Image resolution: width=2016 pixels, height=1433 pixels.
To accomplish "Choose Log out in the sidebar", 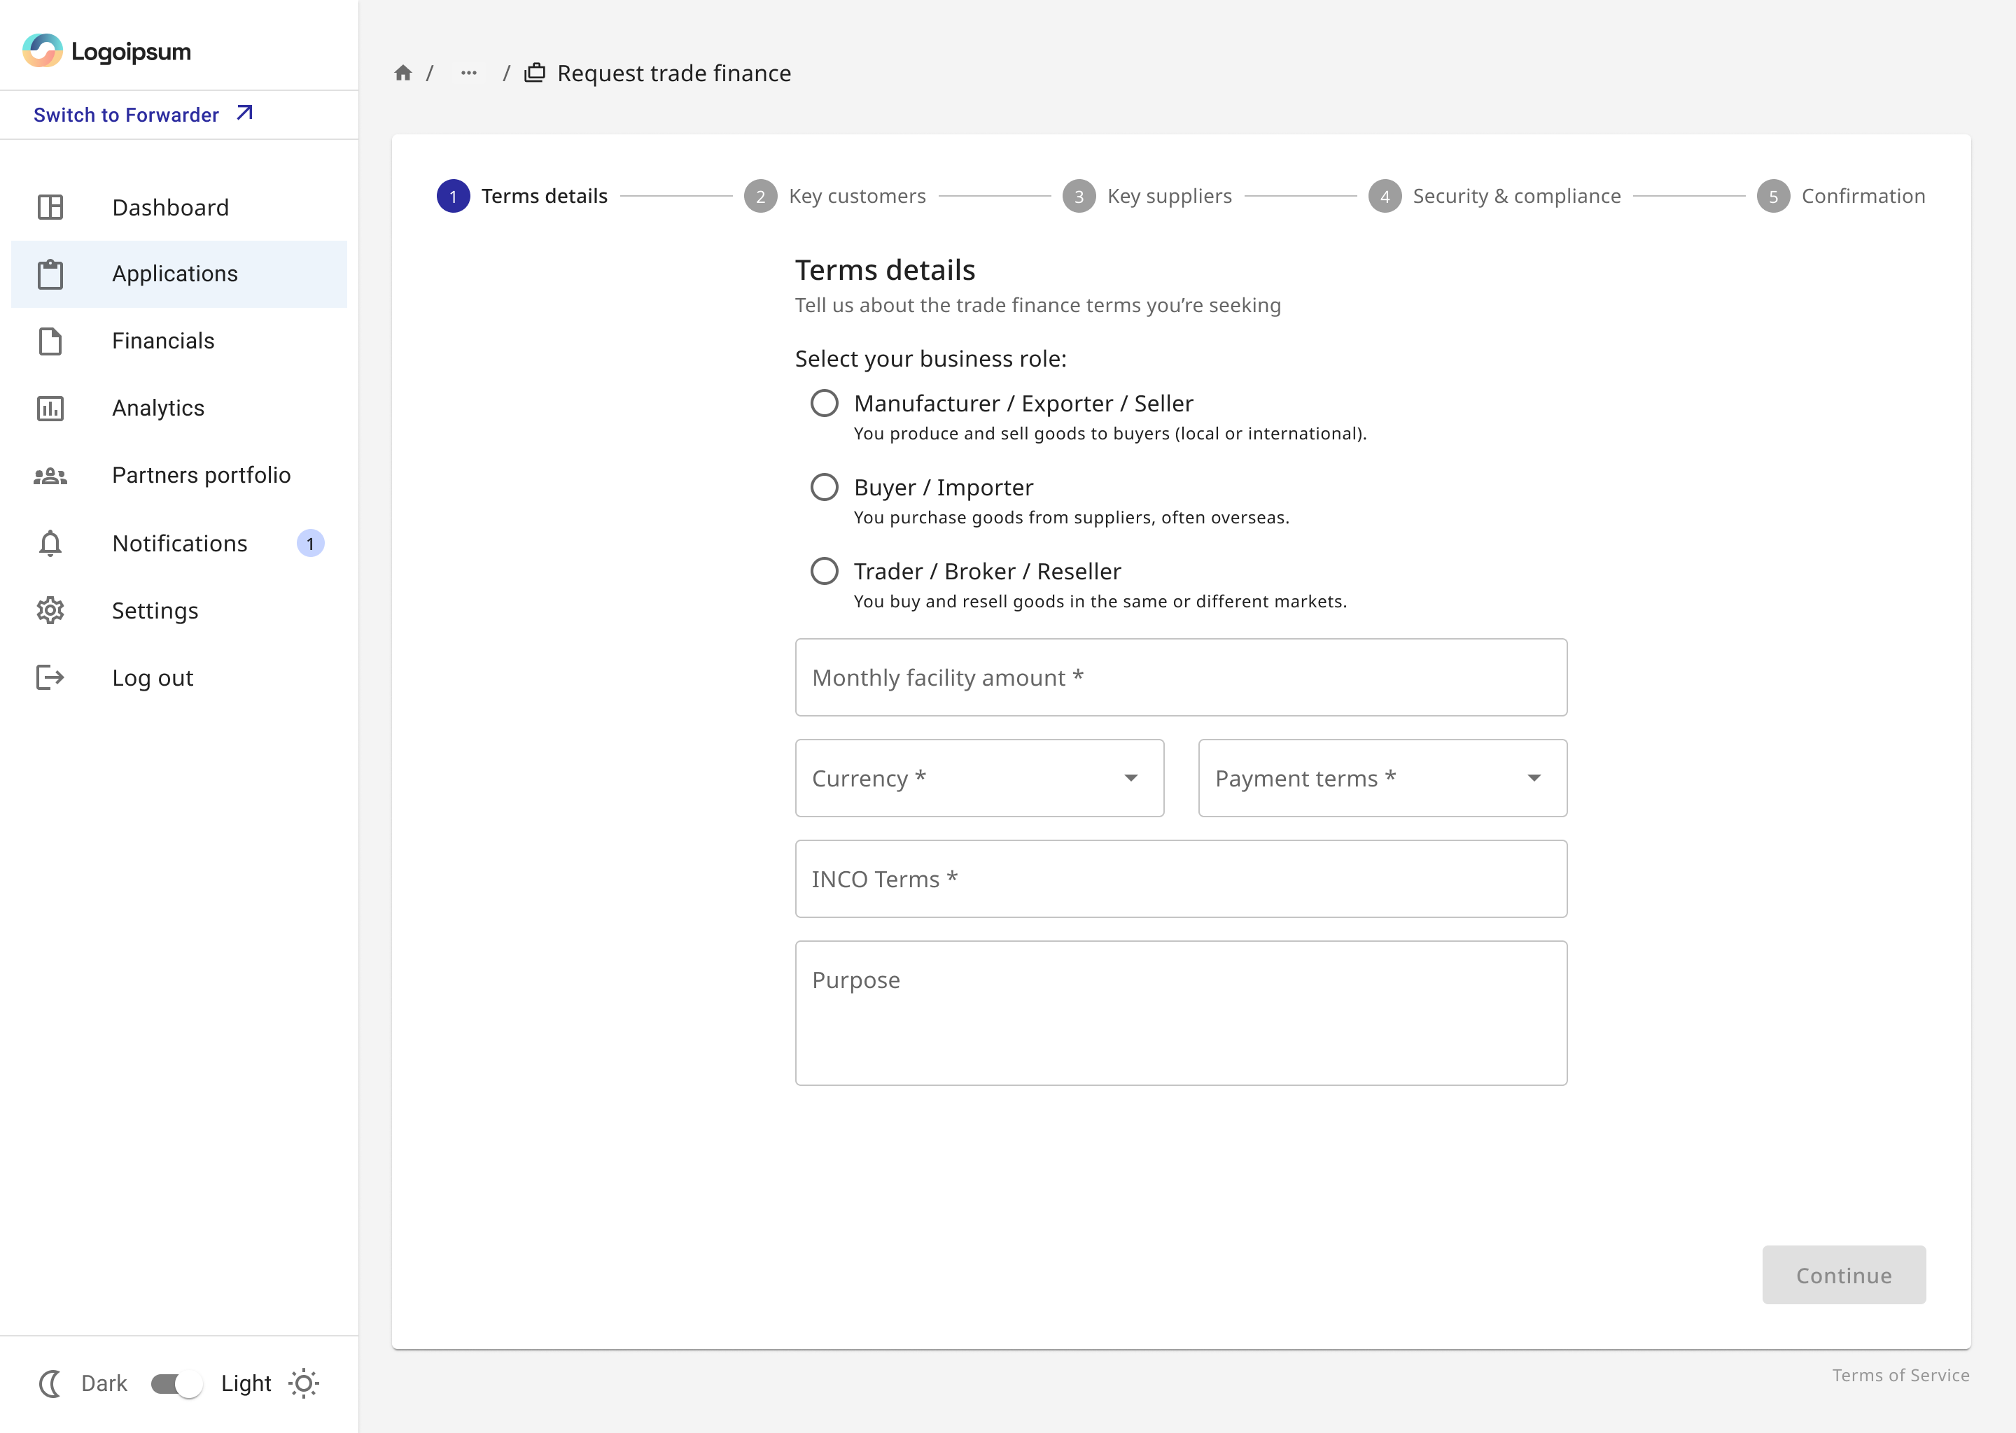I will click(179, 678).
